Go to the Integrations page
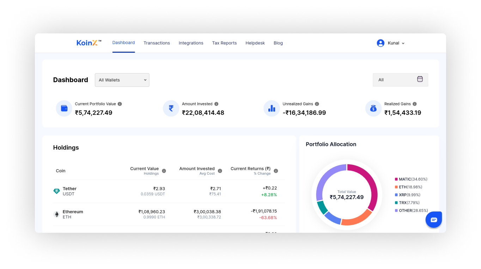The height and width of the screenshot is (269, 481). 191,43
